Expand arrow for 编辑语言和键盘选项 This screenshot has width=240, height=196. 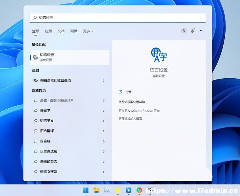pos(104,81)
